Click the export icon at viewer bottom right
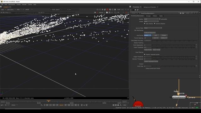 pyautogui.click(x=121, y=105)
